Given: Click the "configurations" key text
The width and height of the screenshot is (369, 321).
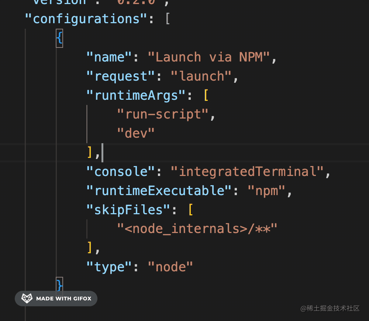Looking at the screenshot, I should click(86, 19).
